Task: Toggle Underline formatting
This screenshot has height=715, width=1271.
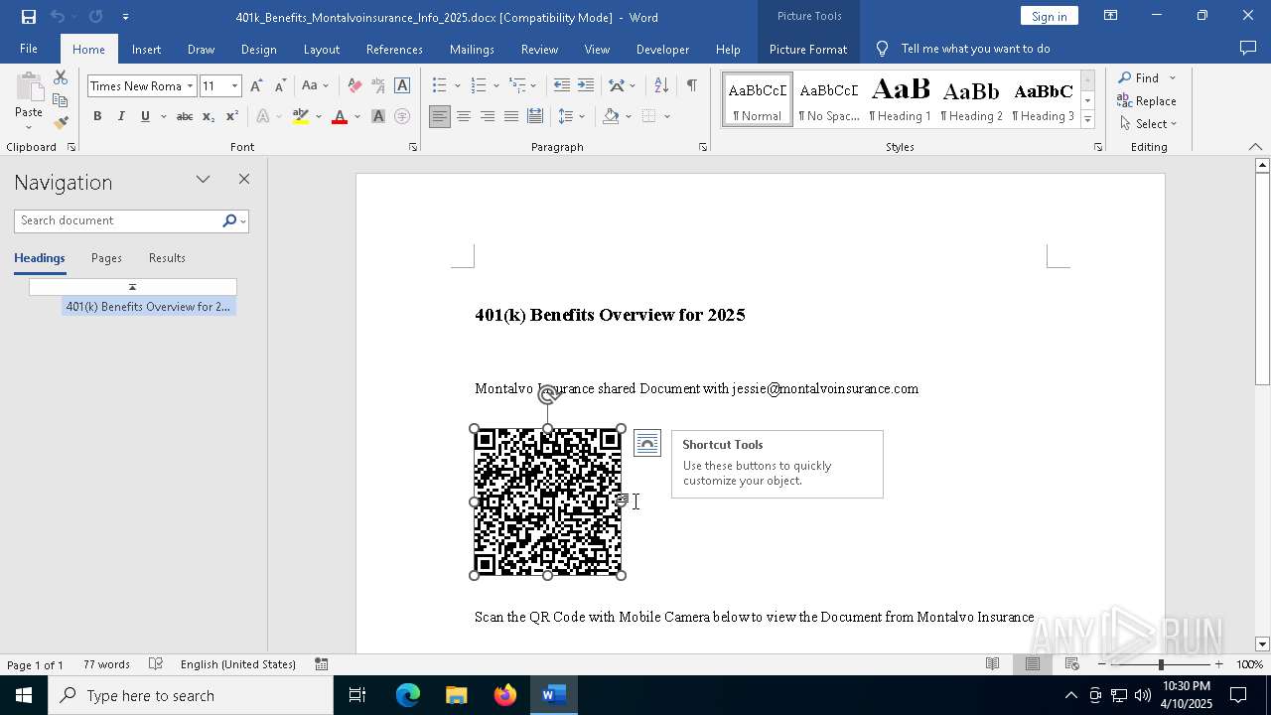Action: pos(145,116)
